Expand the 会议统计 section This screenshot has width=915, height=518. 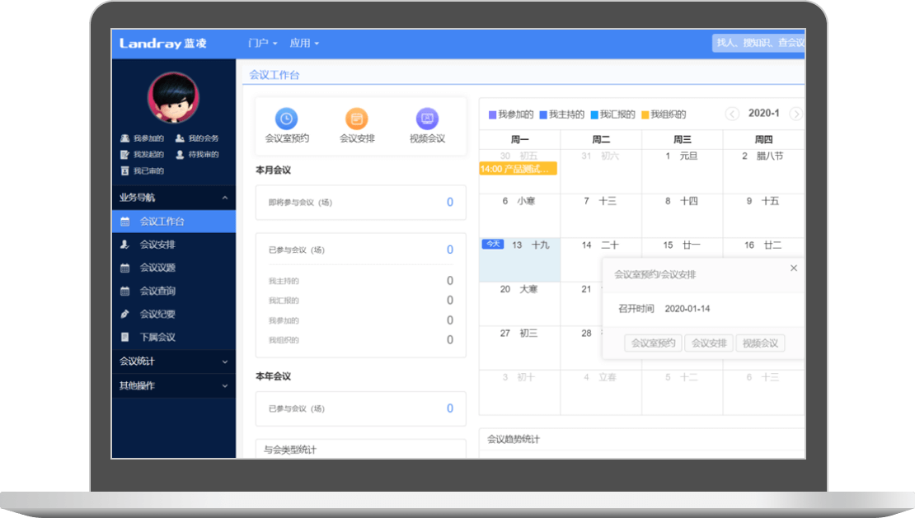[x=225, y=362]
